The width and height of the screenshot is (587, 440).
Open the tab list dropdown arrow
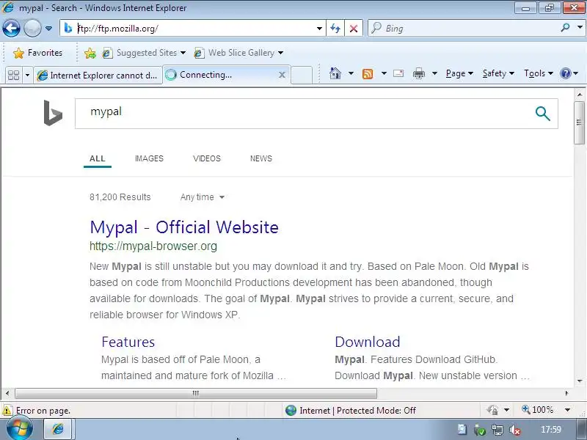tap(27, 76)
